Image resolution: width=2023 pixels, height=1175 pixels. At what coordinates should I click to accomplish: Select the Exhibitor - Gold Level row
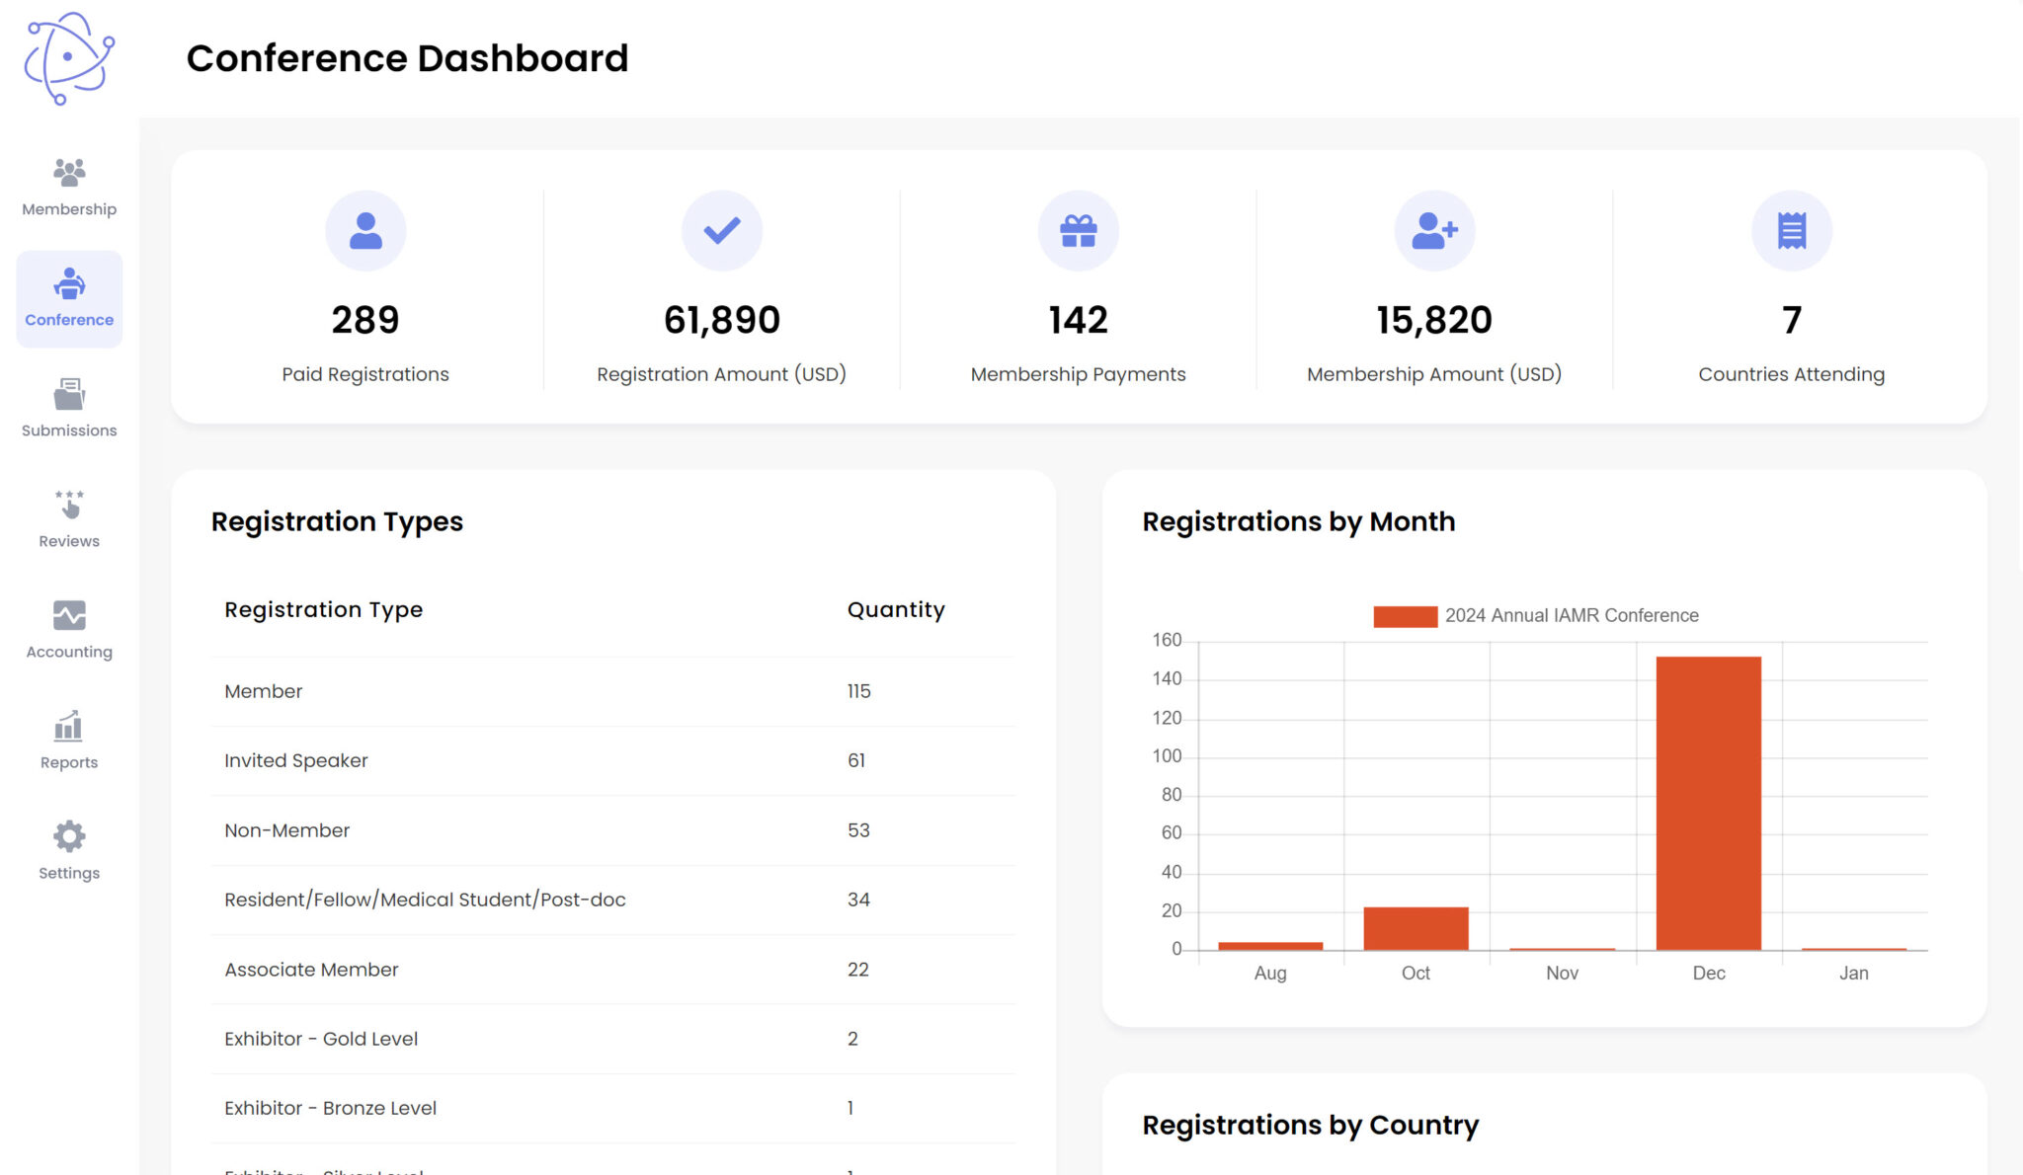pyautogui.click(x=320, y=1039)
